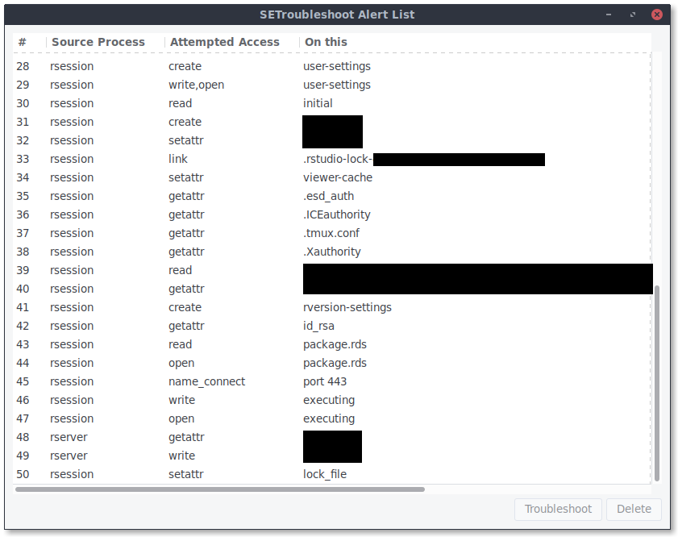
Task: Select alert 33 rstudio-lock link row
Action: (331, 159)
